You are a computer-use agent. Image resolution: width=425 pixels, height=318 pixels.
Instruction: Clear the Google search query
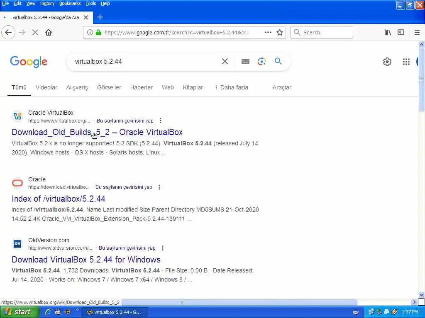(x=225, y=61)
